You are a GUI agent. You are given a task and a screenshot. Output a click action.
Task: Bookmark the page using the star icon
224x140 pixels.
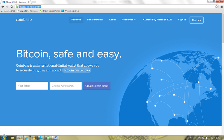tap(216, 6)
